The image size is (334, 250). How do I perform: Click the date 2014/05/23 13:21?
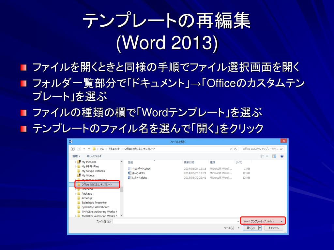195,173
